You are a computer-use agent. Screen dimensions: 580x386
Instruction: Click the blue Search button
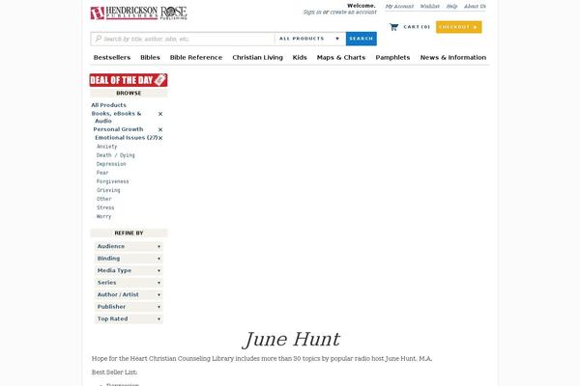pyautogui.click(x=362, y=39)
